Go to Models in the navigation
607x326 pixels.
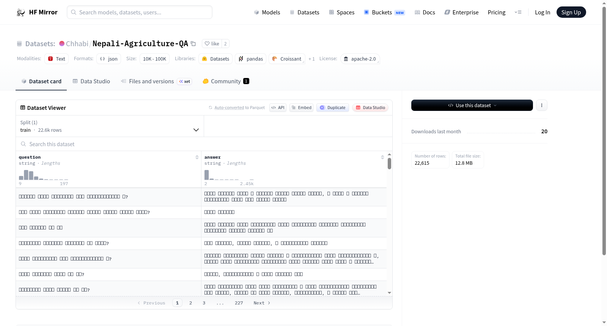pos(267,12)
